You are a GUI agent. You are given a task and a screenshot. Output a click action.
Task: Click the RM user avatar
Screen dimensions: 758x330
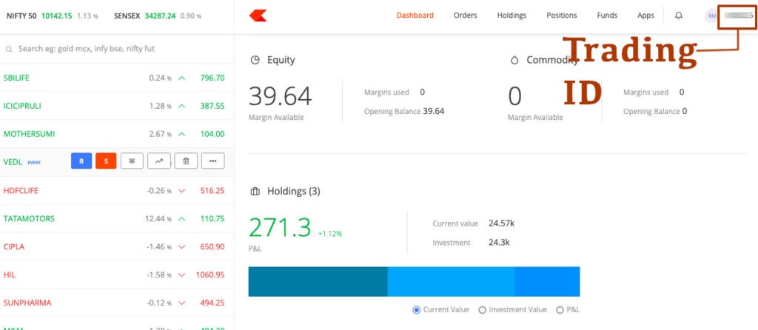coord(711,16)
